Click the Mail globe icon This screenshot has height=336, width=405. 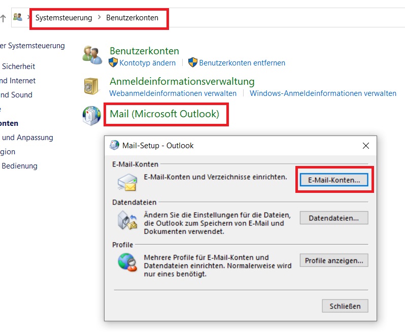(92, 116)
